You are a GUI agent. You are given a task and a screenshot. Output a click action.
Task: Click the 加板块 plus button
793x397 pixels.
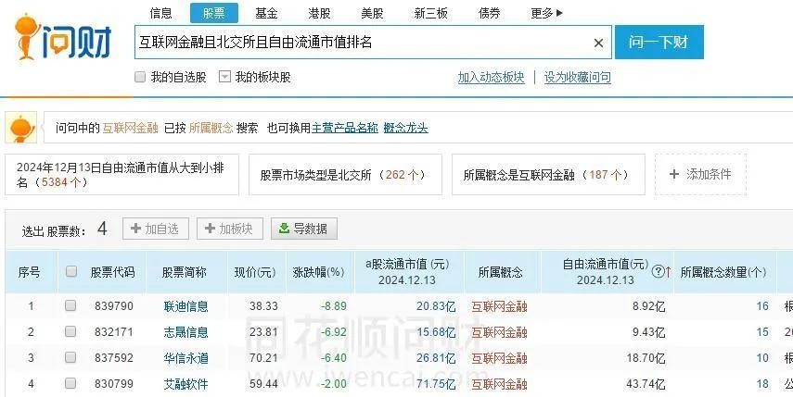[x=230, y=229]
